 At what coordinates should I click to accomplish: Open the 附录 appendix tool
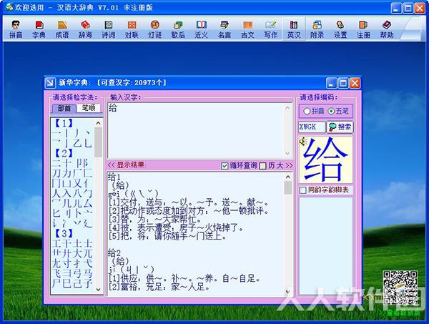[317, 29]
